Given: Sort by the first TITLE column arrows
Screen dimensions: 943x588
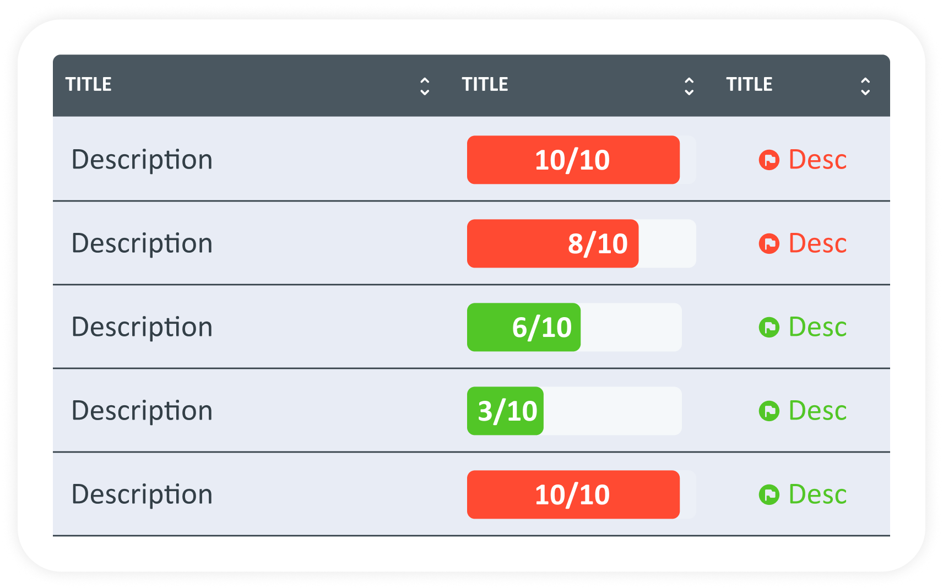Looking at the screenshot, I should click(425, 86).
